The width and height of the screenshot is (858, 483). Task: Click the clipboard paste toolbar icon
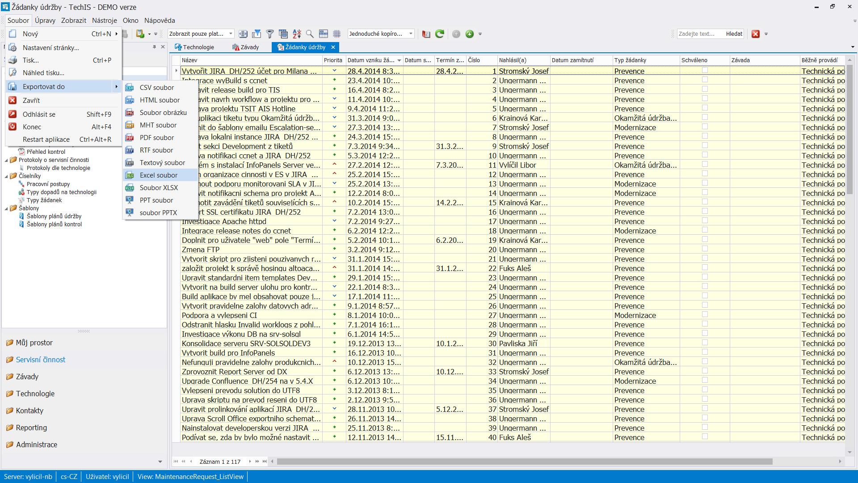click(x=140, y=34)
